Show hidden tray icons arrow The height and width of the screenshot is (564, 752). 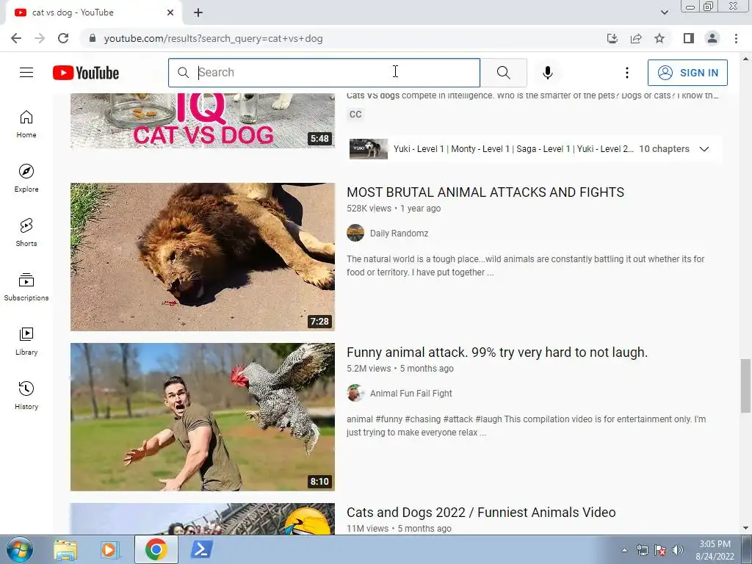pos(624,550)
